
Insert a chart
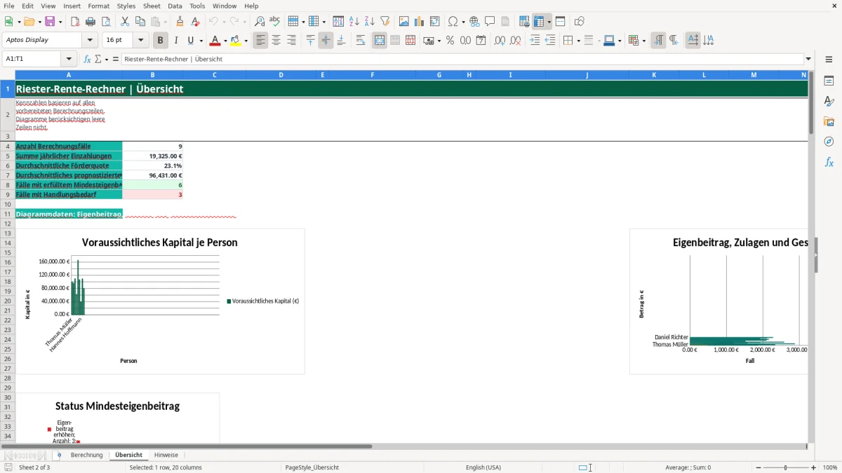419,22
